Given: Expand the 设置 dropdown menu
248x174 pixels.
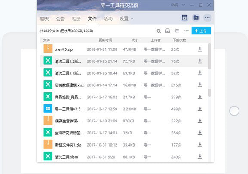Looking at the screenshot, I should (x=126, y=19).
